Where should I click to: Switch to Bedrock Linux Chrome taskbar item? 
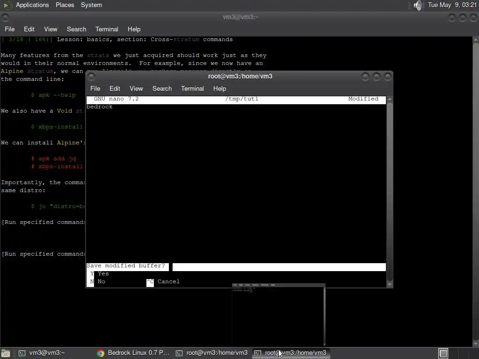point(133,353)
